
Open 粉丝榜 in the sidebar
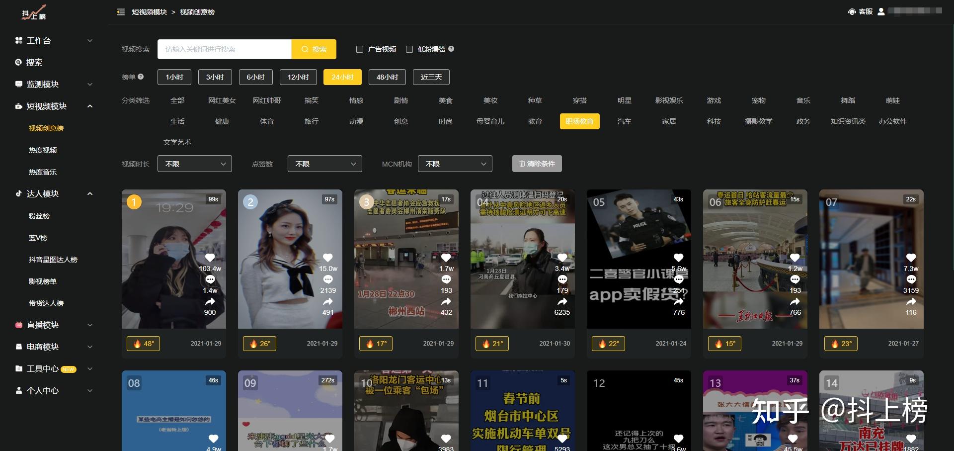point(39,215)
